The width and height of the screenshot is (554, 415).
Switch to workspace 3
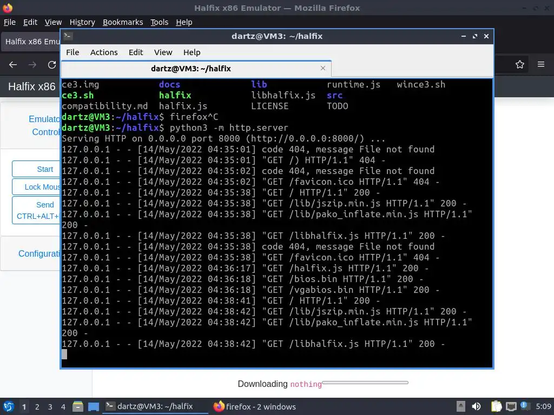click(x=50, y=407)
